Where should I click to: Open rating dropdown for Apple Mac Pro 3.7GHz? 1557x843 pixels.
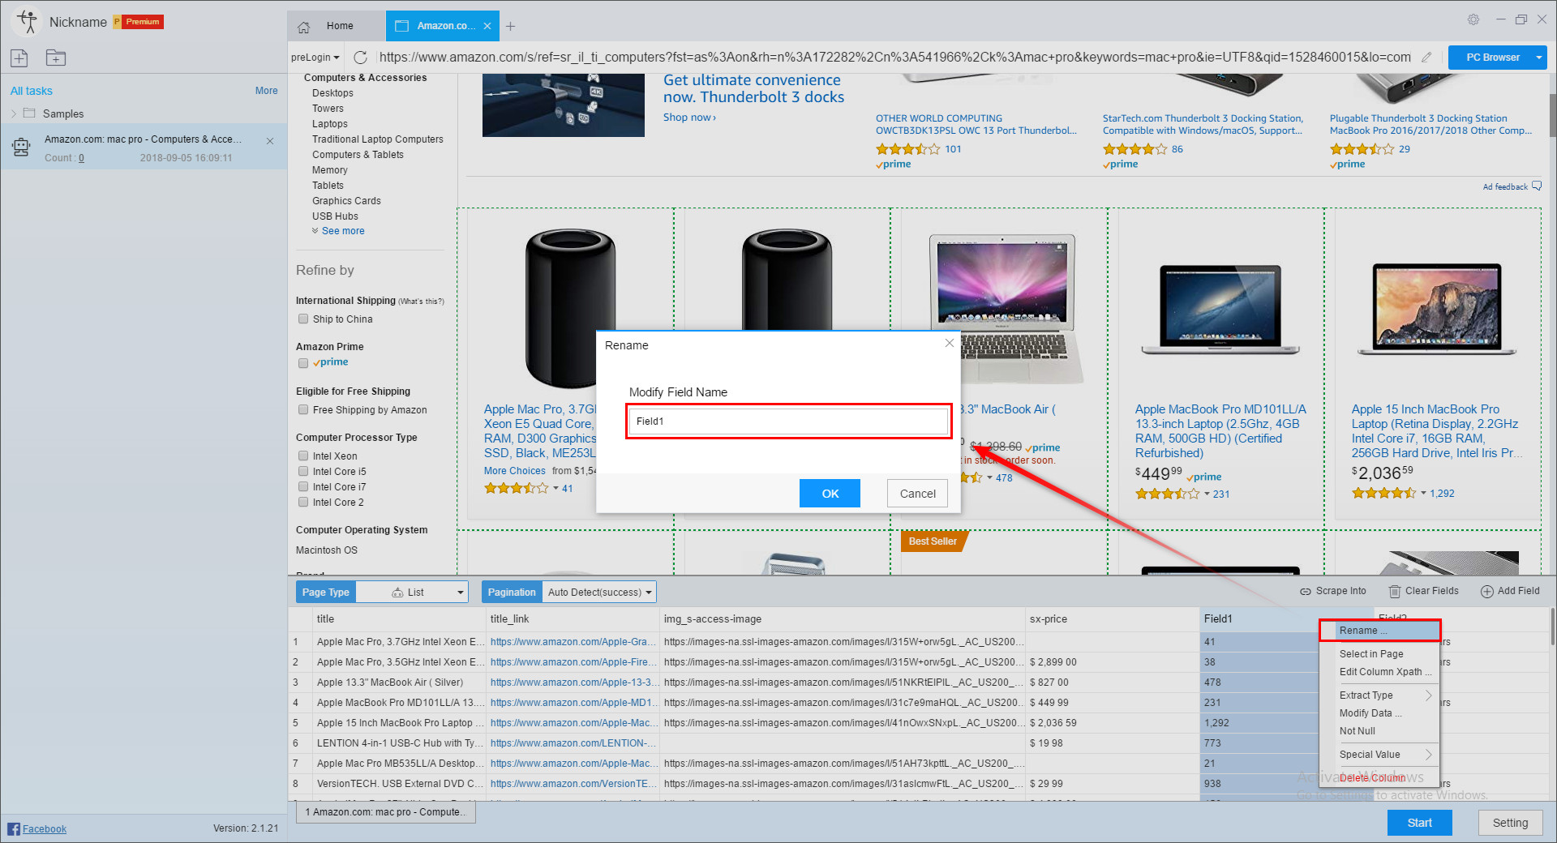point(555,489)
